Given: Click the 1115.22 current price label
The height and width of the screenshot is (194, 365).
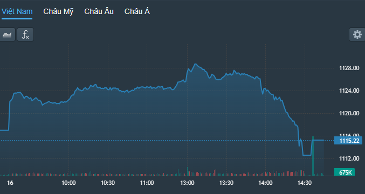Looking at the screenshot, I should (348, 141).
